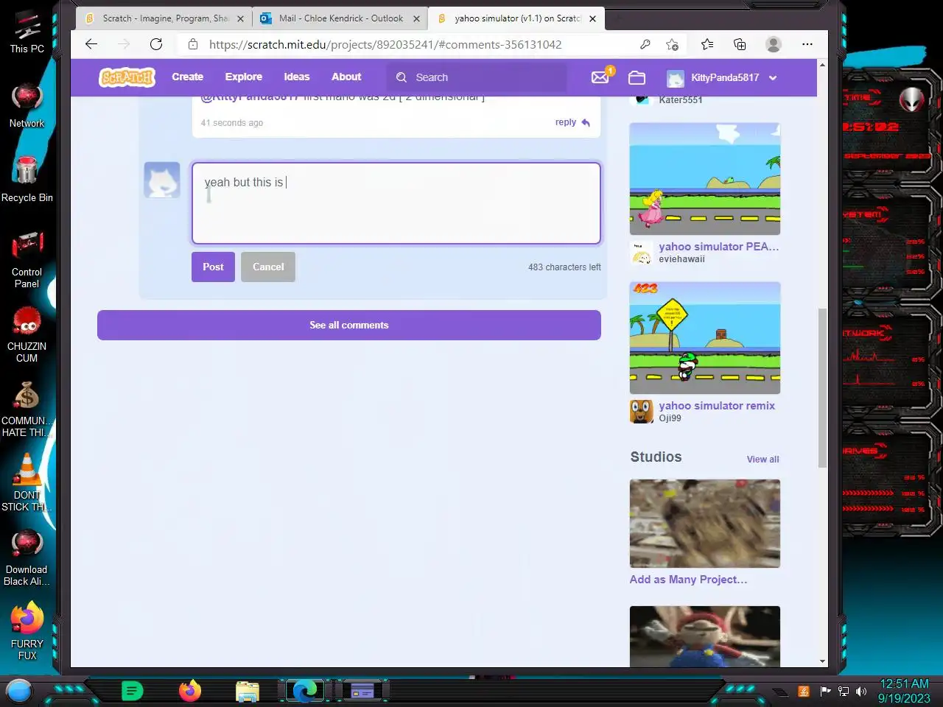Open eviehawaii user profile link

pyautogui.click(x=681, y=259)
